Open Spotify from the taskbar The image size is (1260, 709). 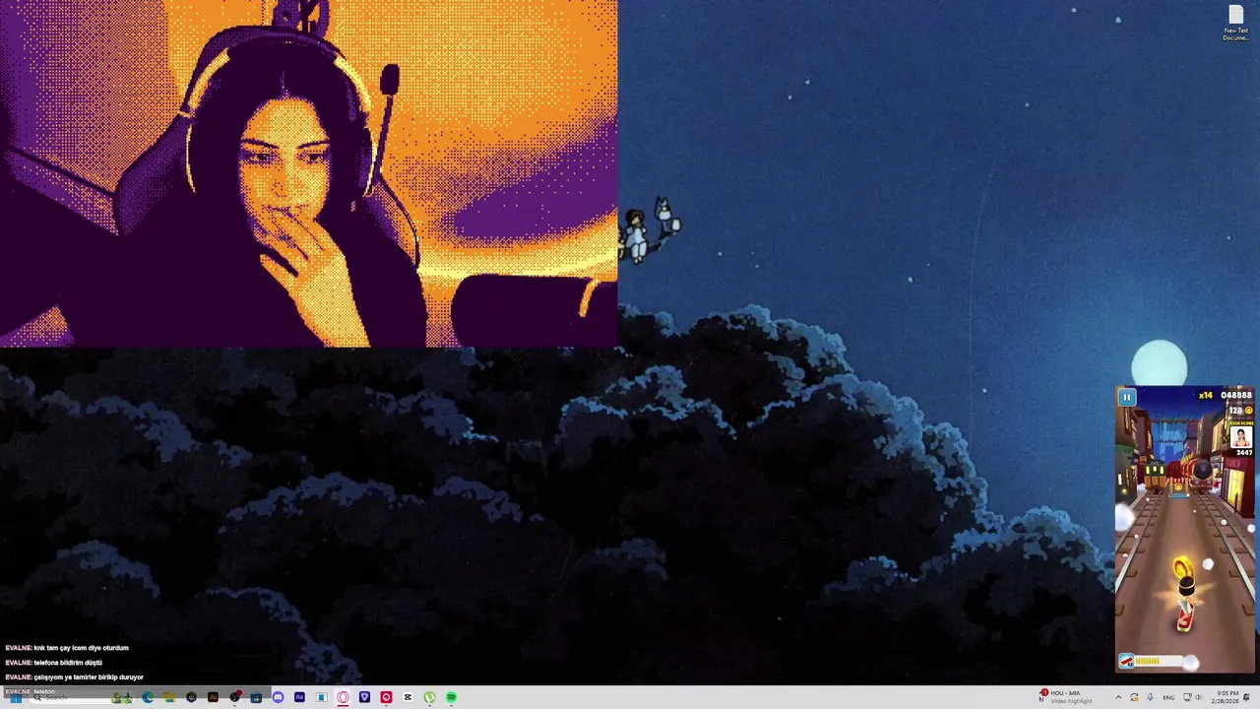point(451,697)
